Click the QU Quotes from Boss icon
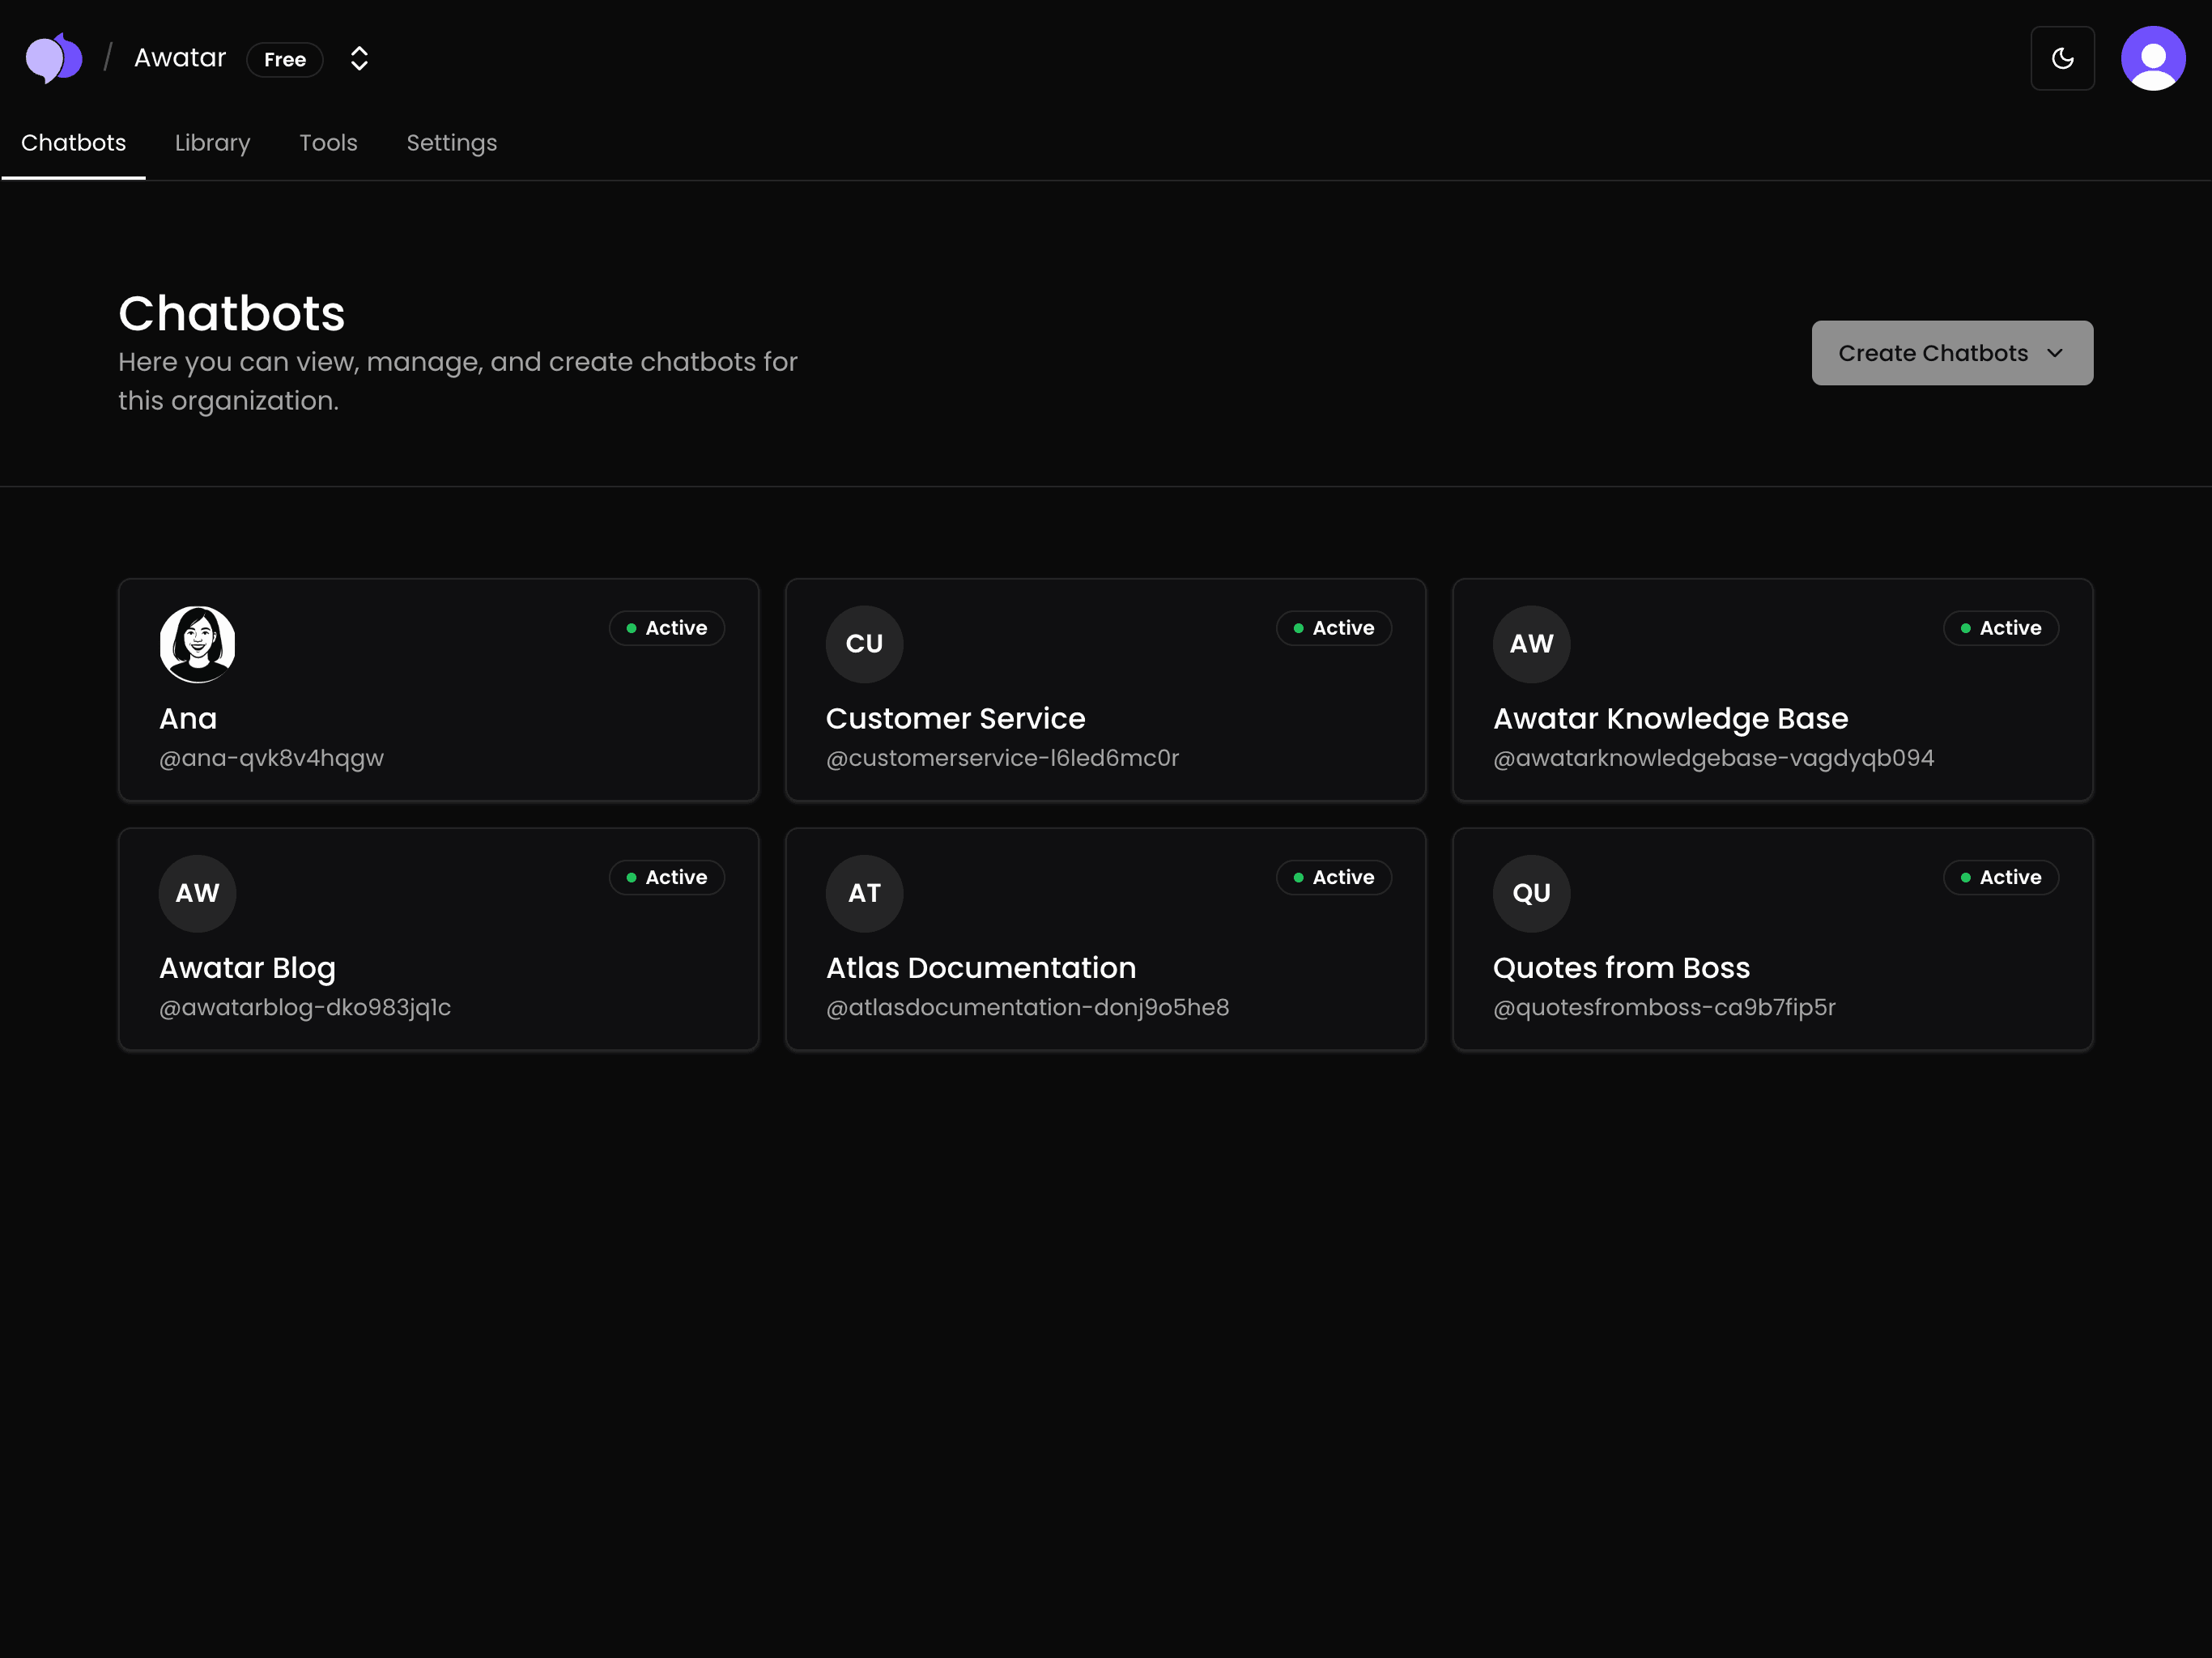This screenshot has width=2212, height=1658. coord(1531,893)
